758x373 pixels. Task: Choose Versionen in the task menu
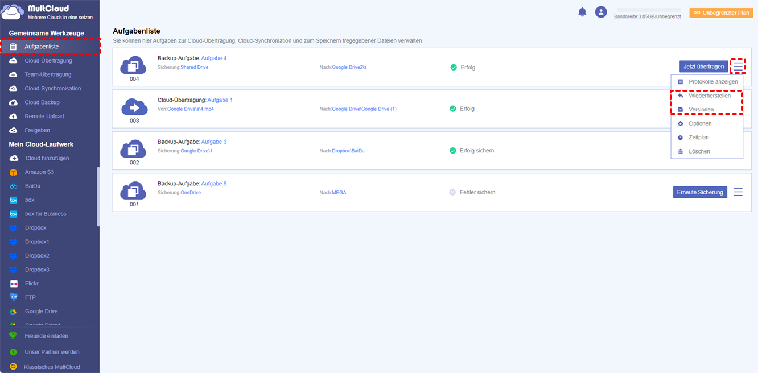pos(701,110)
